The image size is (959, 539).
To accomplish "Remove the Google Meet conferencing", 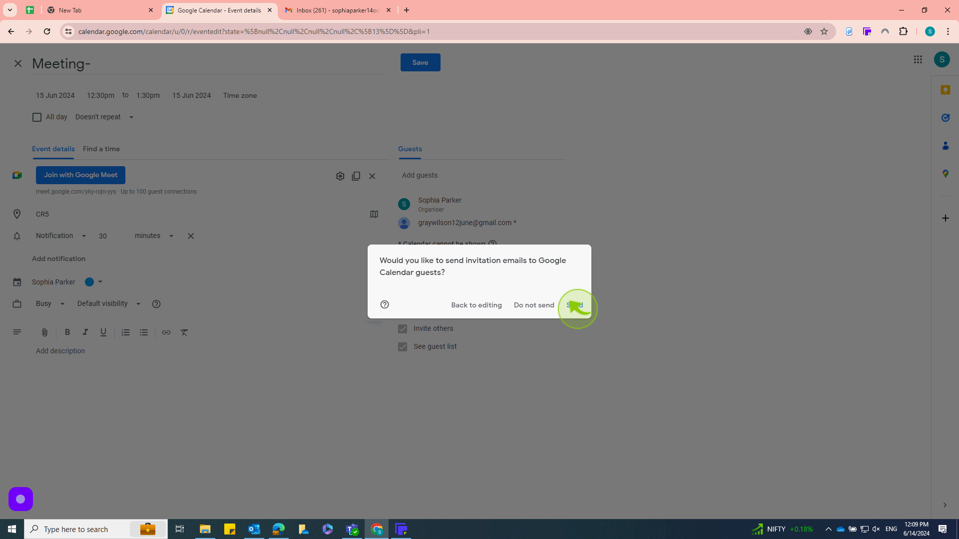I will click(372, 176).
